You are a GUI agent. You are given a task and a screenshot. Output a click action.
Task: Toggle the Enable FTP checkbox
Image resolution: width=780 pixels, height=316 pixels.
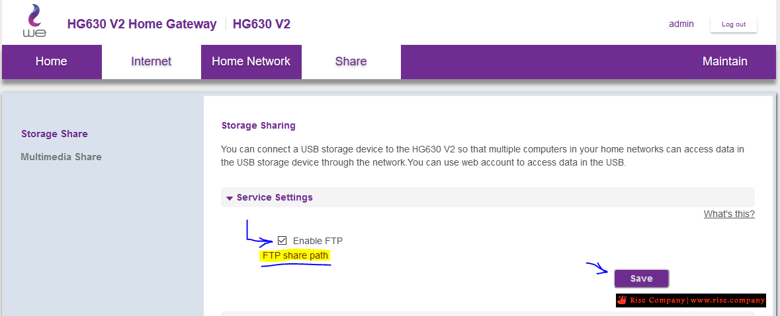click(282, 241)
